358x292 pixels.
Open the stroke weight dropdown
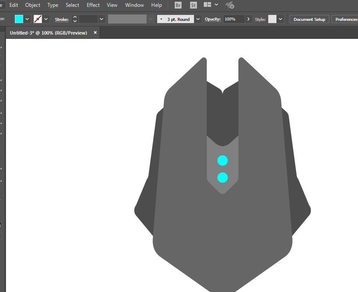pos(102,19)
